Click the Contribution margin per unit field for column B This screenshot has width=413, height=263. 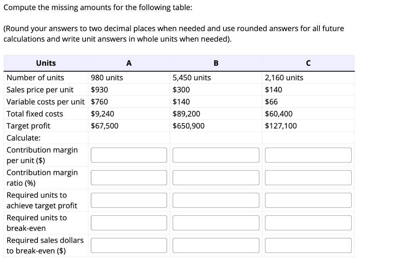pyautogui.click(x=216, y=154)
